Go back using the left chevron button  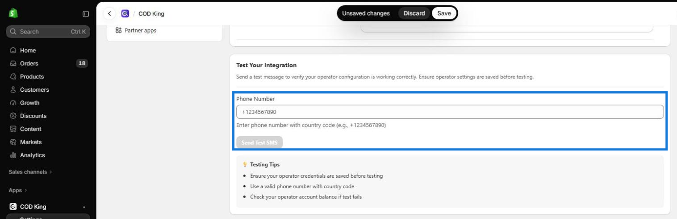click(109, 14)
